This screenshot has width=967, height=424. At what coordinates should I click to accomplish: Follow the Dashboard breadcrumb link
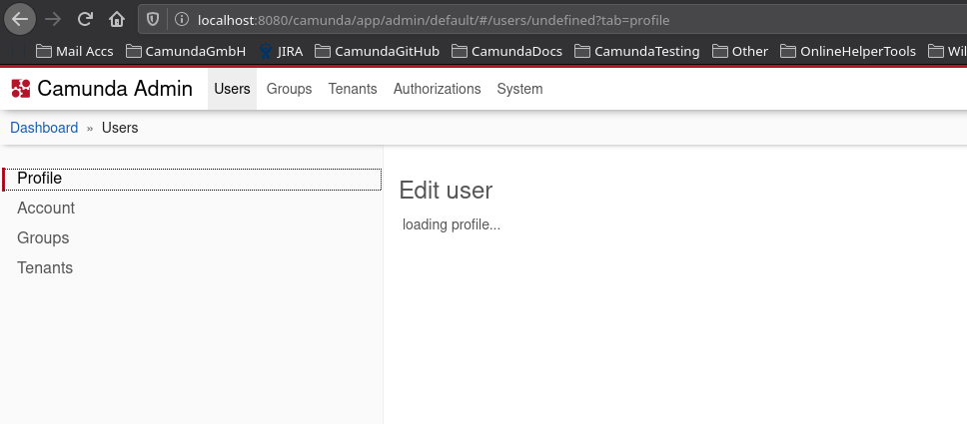[44, 128]
